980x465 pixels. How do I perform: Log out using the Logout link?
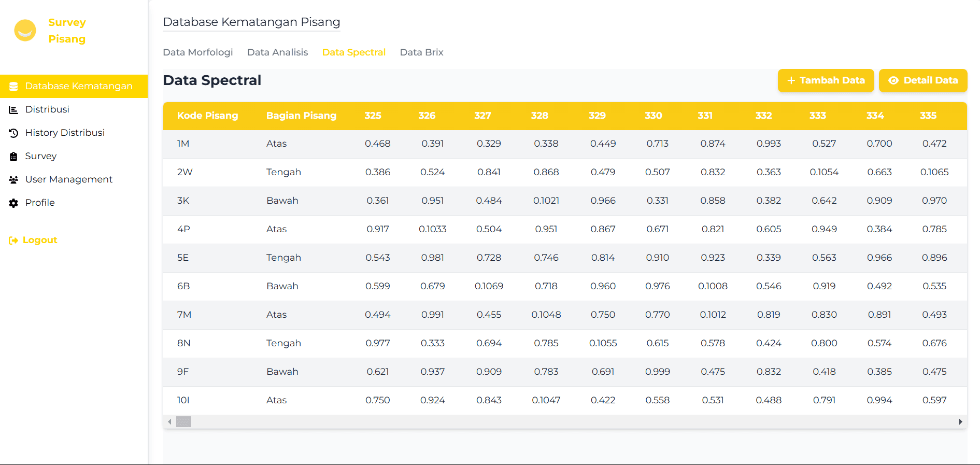pyautogui.click(x=40, y=240)
